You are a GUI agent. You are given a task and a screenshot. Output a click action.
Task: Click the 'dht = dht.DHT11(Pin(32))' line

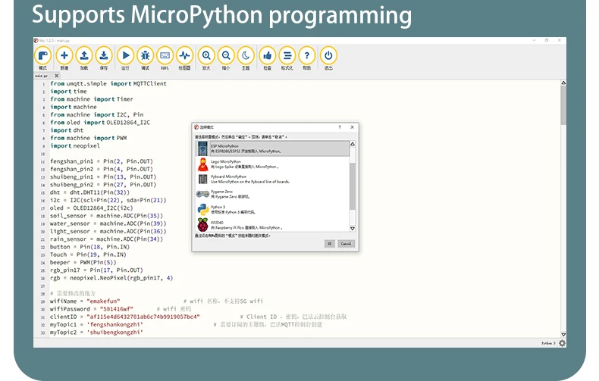tap(89, 192)
